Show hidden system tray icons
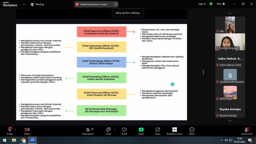This screenshot has height=144, width=256. [222, 140]
